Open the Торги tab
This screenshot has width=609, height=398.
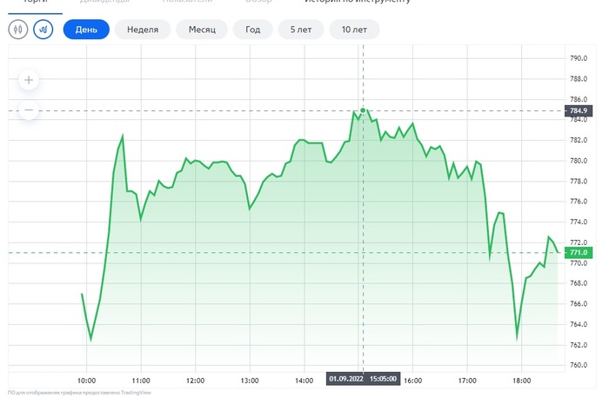point(34,3)
